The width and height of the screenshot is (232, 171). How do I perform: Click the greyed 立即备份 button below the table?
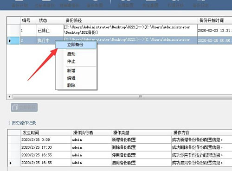tap(24, 108)
